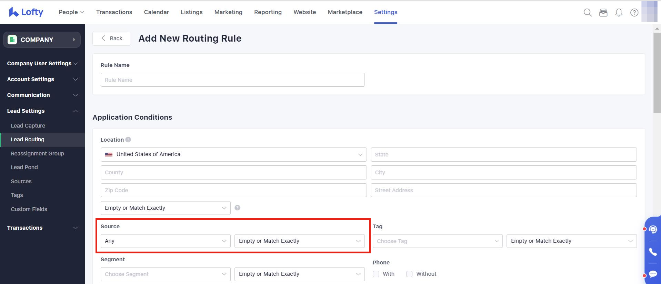Viewport: 661px width, 284px height.
Task: Expand Company User Settings section
Action: (x=42, y=64)
